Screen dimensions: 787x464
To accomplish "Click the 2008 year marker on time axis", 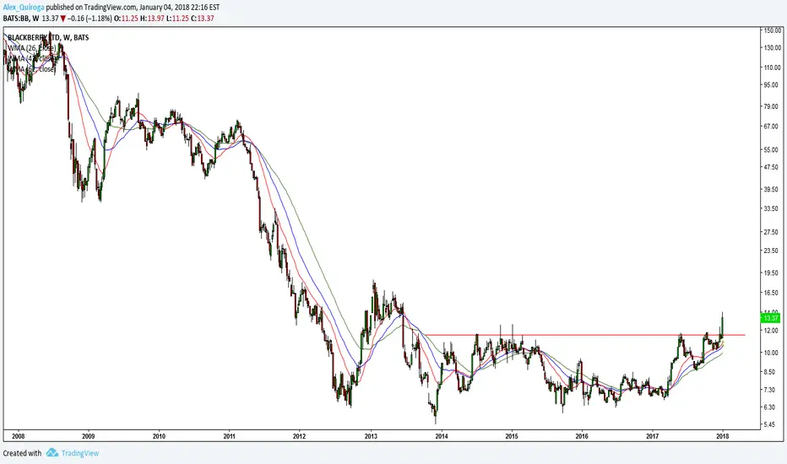I will 18,436.
